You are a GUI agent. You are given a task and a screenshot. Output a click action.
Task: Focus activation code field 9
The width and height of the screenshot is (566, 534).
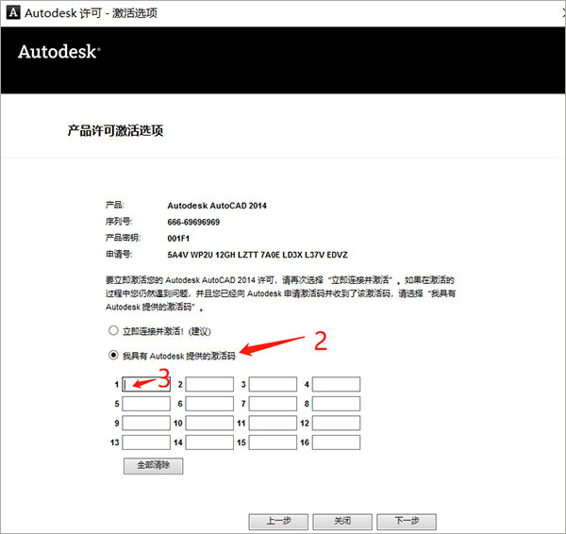[146, 423]
